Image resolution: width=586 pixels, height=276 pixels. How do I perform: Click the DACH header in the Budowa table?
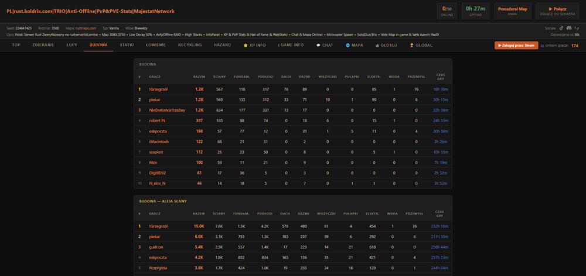pyautogui.click(x=286, y=77)
